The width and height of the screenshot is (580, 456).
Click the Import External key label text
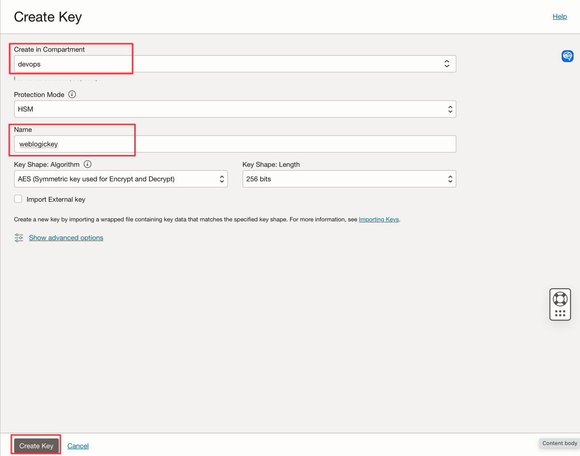pyautogui.click(x=56, y=200)
